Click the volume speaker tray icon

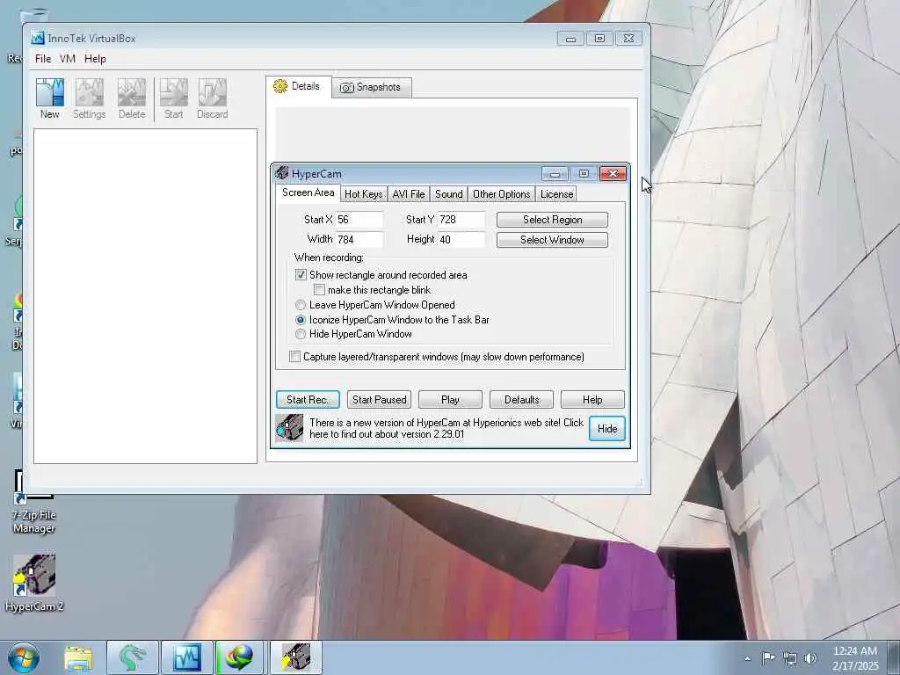pos(810,658)
